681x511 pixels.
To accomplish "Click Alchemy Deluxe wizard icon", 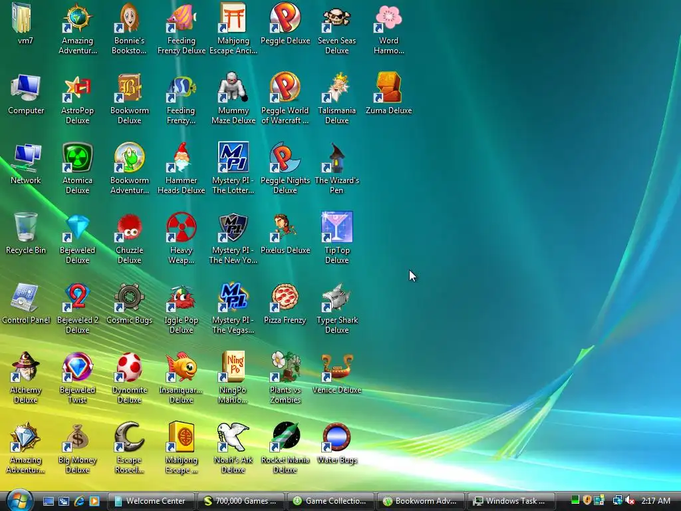I will point(26,367).
